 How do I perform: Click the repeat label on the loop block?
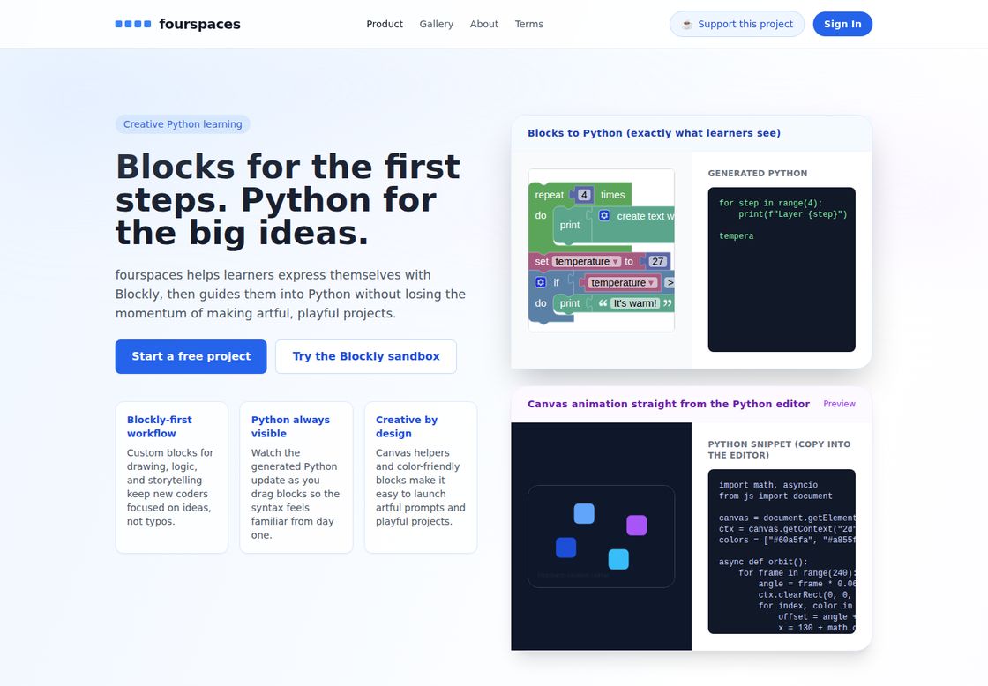coord(550,195)
